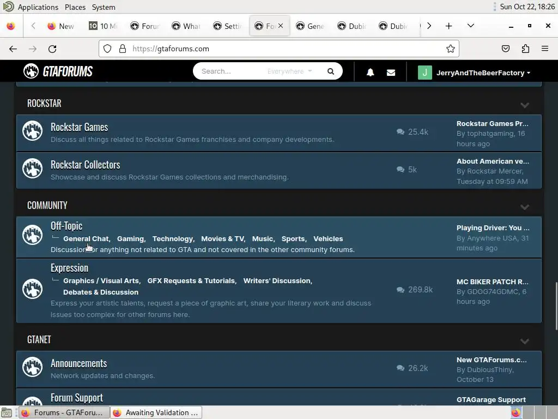
Task: Open the Pocket save icon
Action: coord(505,49)
